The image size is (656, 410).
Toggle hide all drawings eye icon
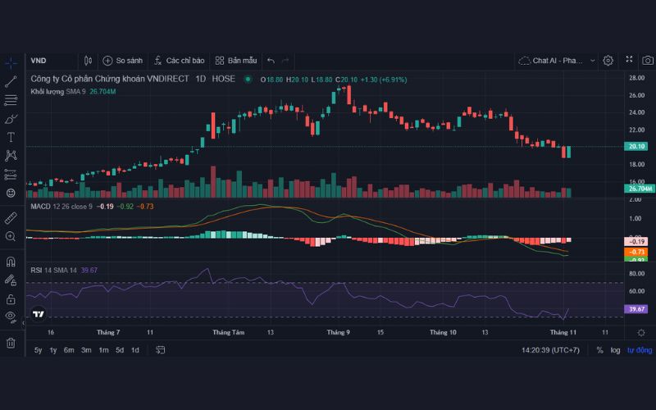point(11,317)
